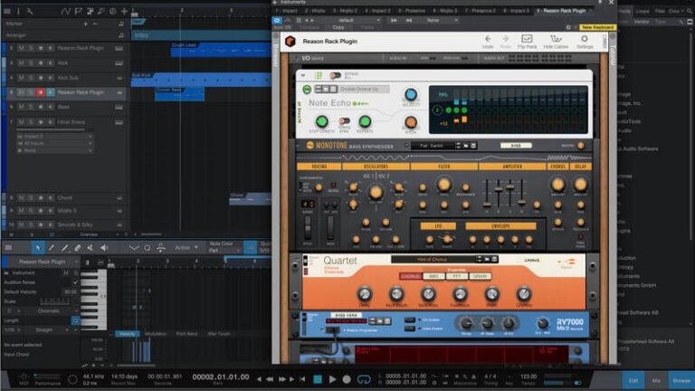Toggle record arm on selected Reason Rack track

pyautogui.click(x=40, y=92)
